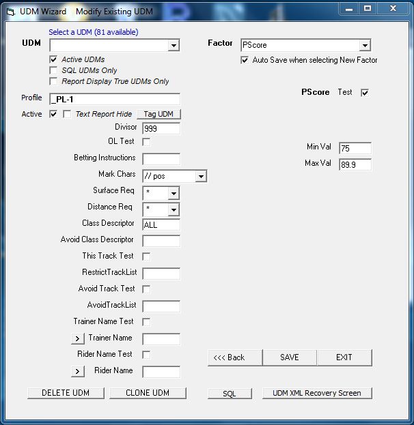The height and width of the screenshot is (425, 414).
Task: Open the UDM selection dropdown
Action: click(174, 45)
